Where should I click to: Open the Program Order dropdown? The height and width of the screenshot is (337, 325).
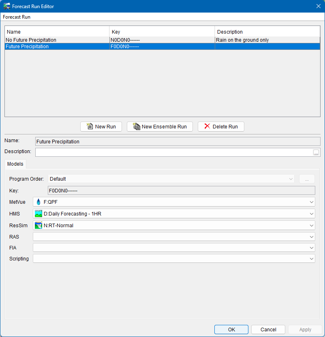point(171,179)
